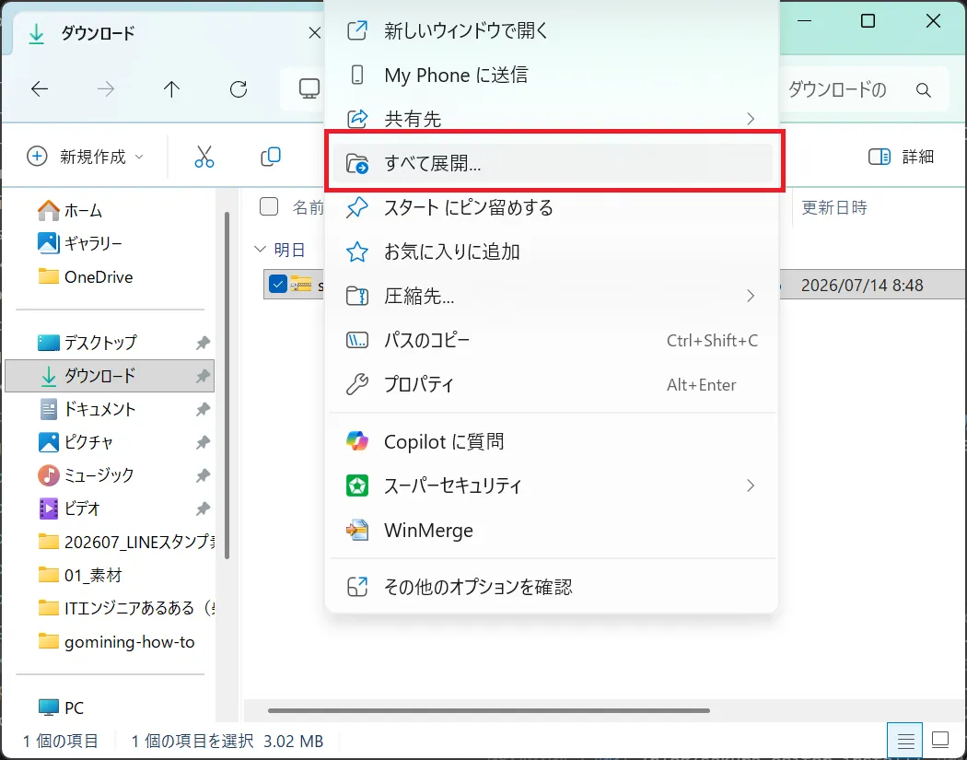Click the 名前 column header
This screenshot has width=967, height=760.
[308, 207]
